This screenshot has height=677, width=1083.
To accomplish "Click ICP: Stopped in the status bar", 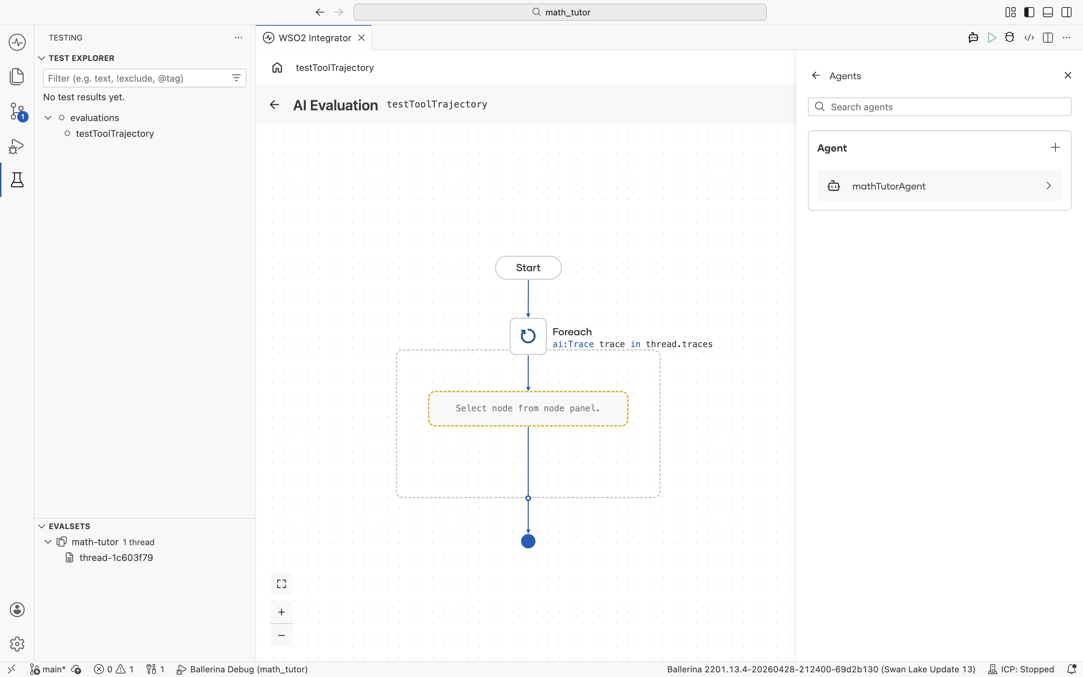I will tap(1021, 669).
